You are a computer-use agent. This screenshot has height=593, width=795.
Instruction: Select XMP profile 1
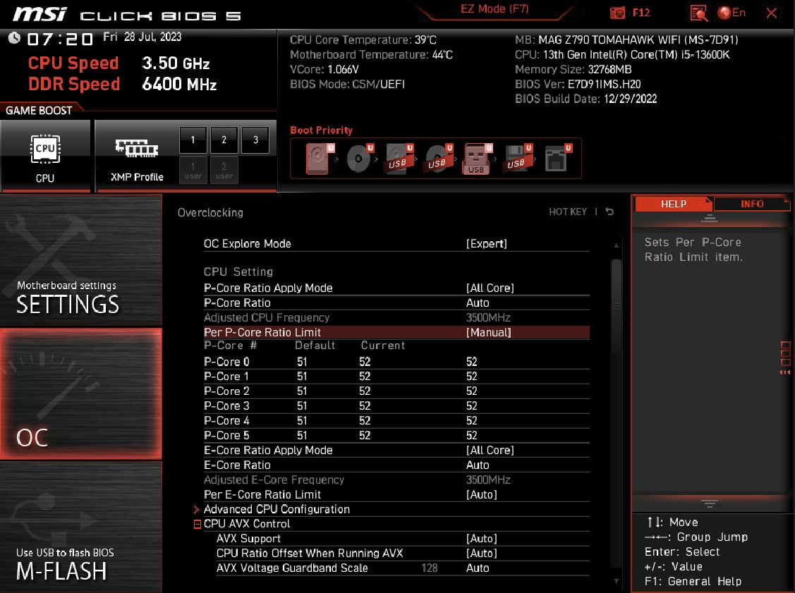tap(193, 140)
